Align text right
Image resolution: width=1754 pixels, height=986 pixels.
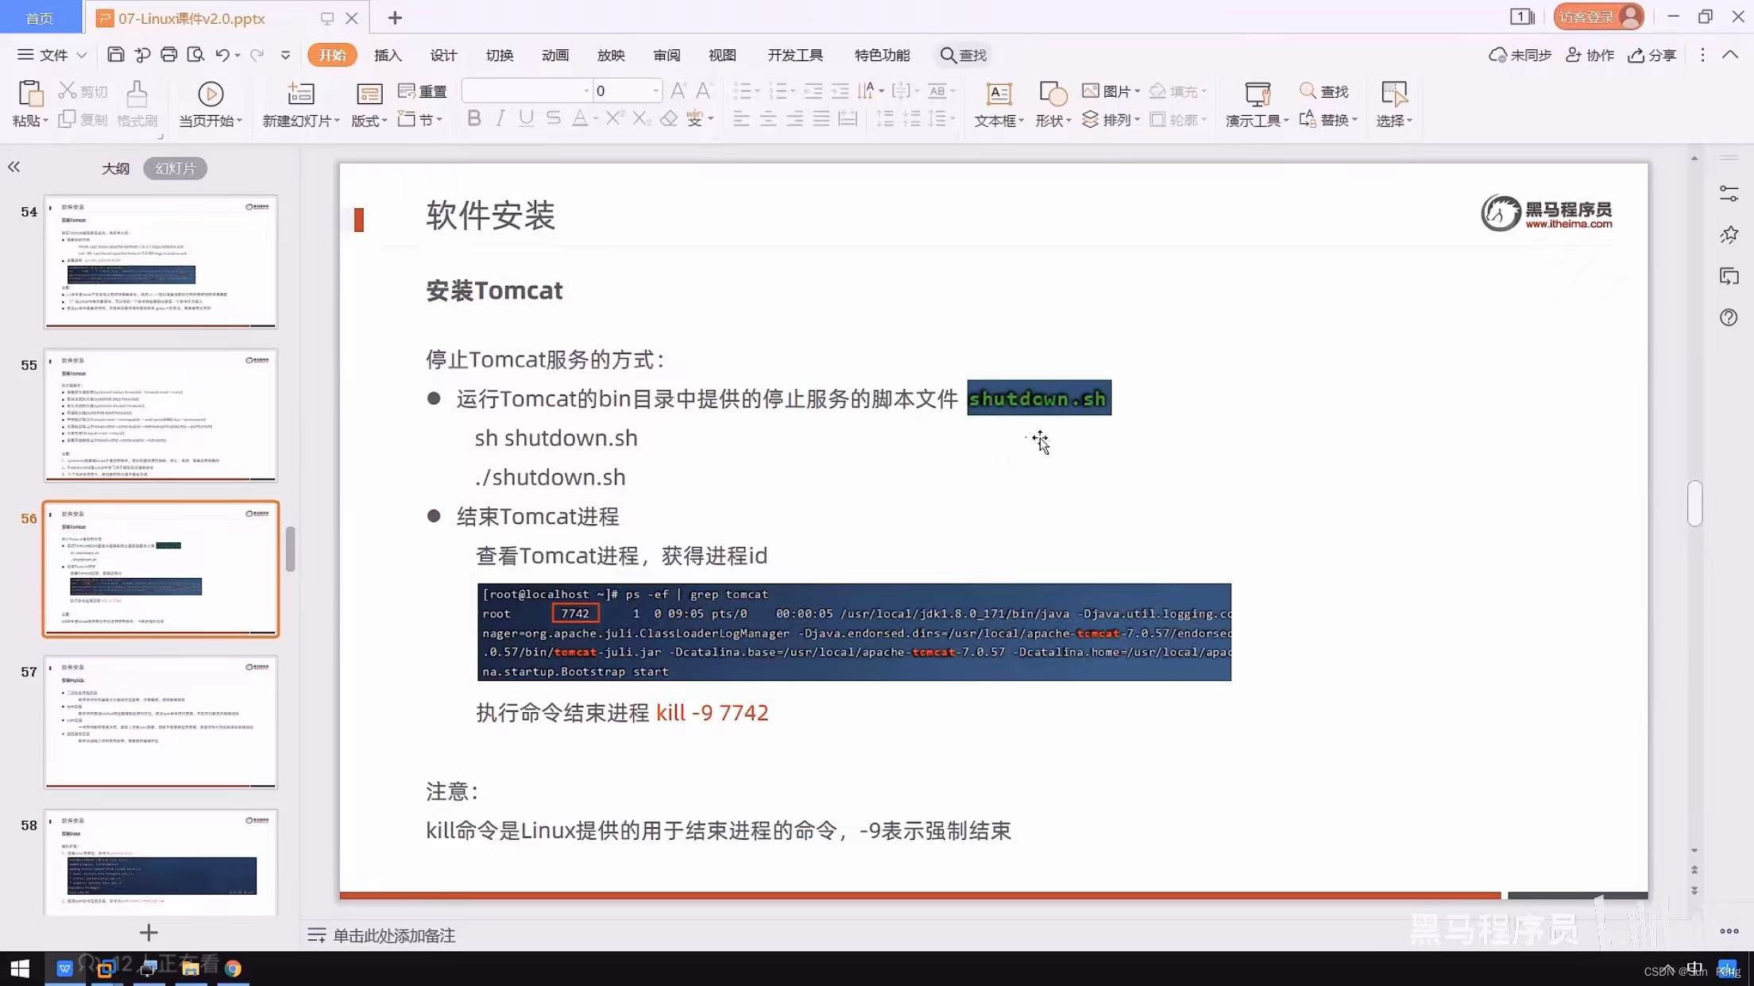coord(794,119)
